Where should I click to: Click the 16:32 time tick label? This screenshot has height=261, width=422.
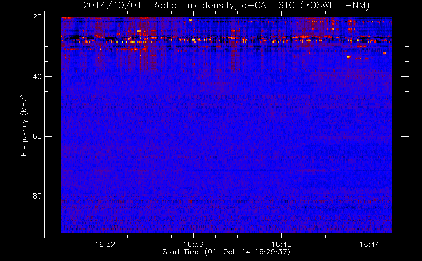(105, 245)
